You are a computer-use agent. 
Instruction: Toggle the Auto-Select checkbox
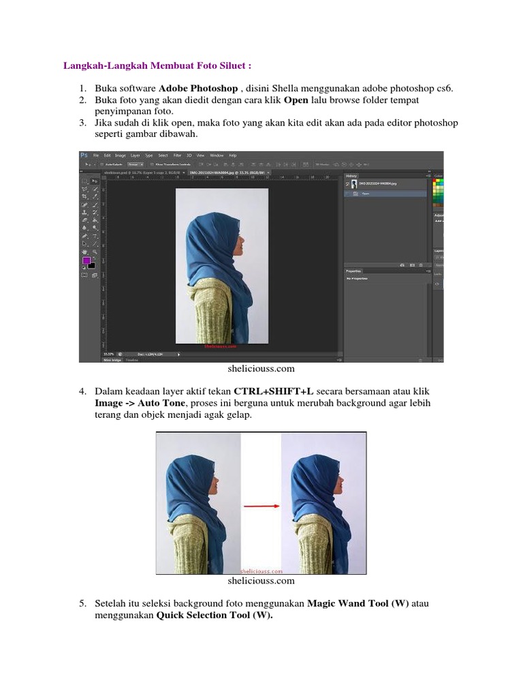point(102,164)
